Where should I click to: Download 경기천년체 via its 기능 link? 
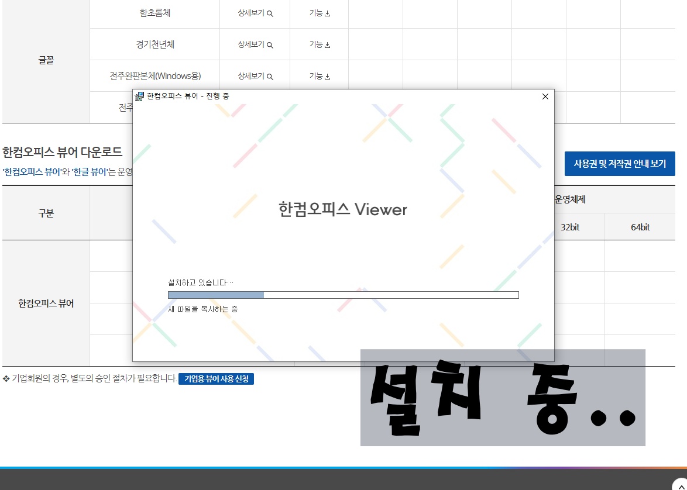(x=320, y=44)
